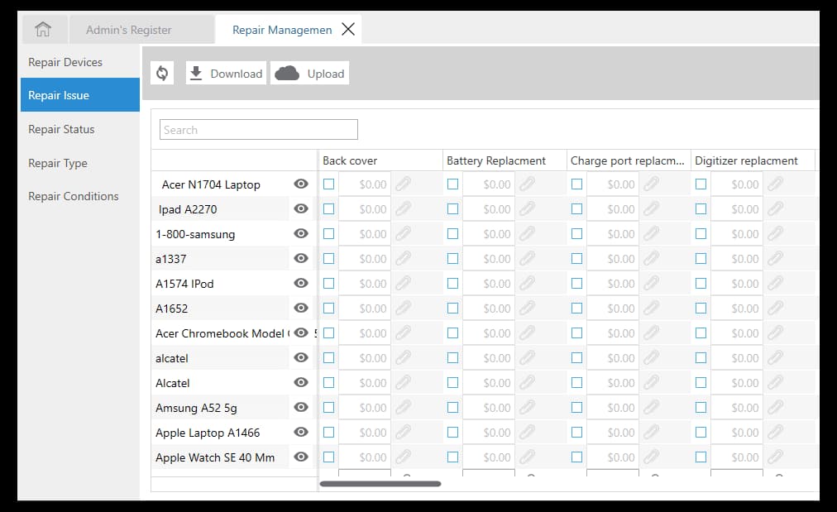This screenshot has height=512, width=837.
Task: Click Charge port paperclip for A1652 row
Action: (651, 308)
